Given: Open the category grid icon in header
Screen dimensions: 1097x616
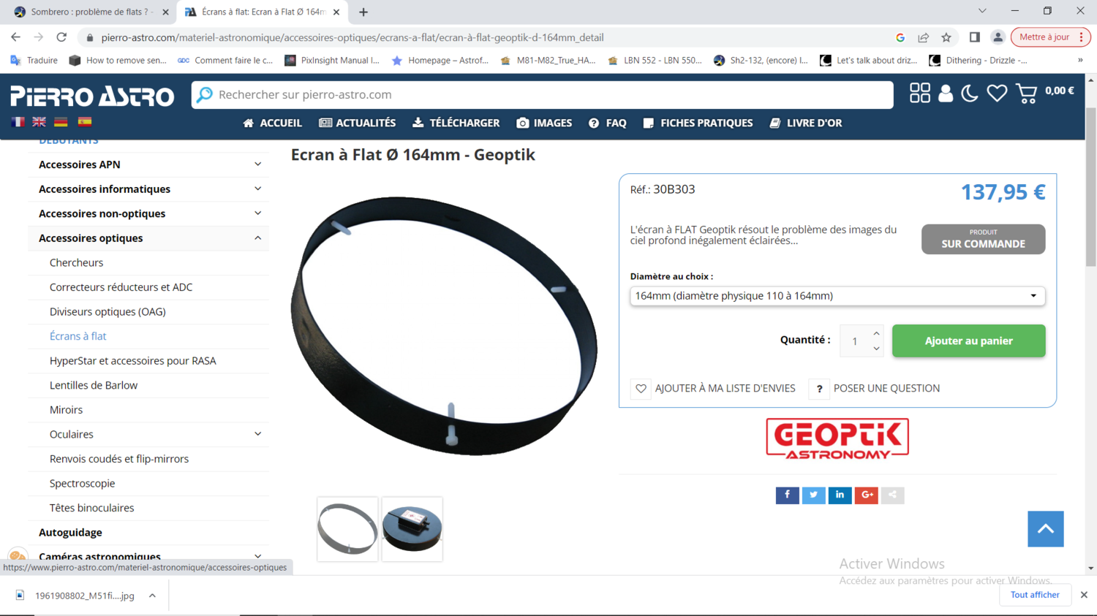Looking at the screenshot, I should (x=920, y=93).
